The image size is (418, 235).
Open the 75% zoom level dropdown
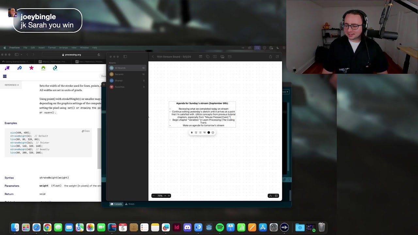click(161, 196)
